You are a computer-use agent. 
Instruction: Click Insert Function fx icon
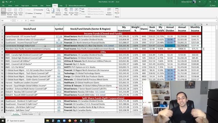click(x=26, y=20)
